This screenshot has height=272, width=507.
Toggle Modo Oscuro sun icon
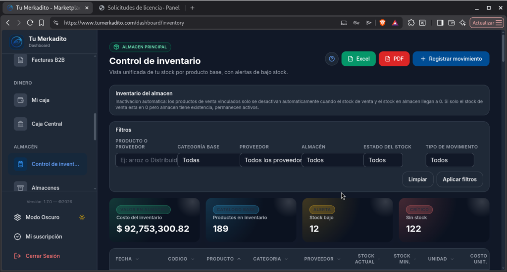pyautogui.click(x=82, y=218)
